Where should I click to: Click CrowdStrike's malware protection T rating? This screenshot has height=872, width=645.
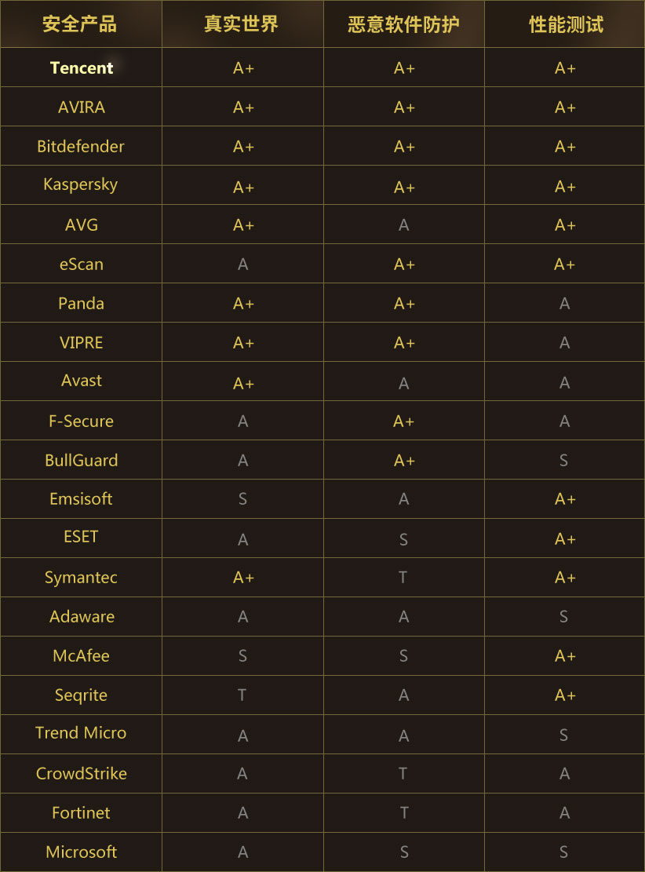(403, 774)
